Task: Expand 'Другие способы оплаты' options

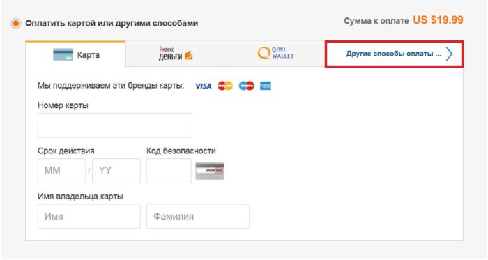Action: click(394, 54)
